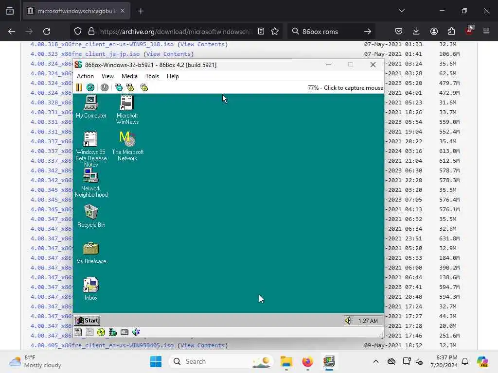Viewport: 498px width, 373px height.
Task: Click the site shield tracking icon
Action: click(78, 32)
